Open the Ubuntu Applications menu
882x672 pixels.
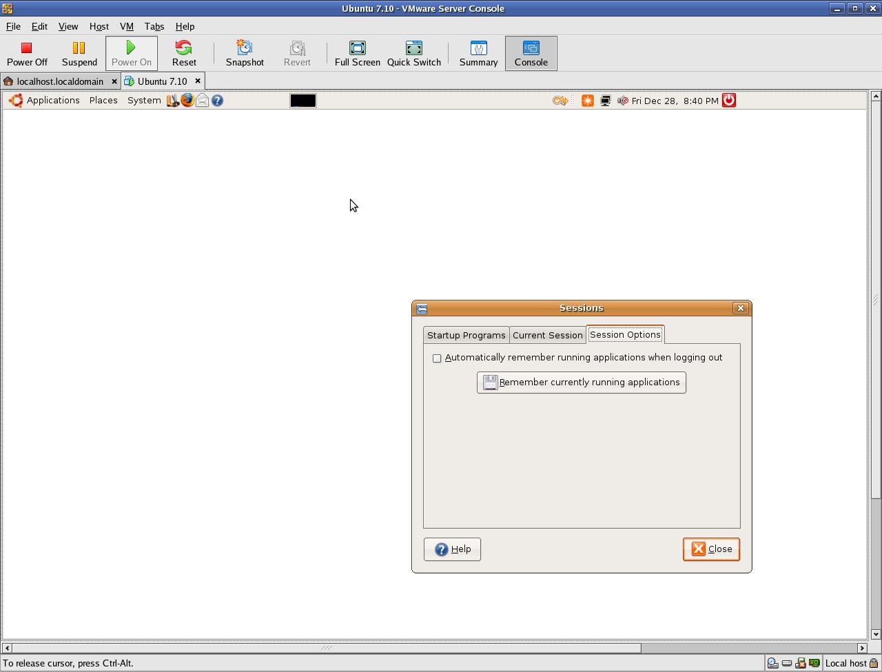45,101
